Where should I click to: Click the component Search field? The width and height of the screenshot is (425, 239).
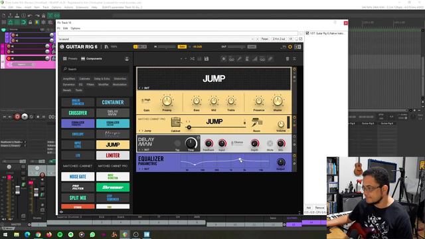coord(96,69)
